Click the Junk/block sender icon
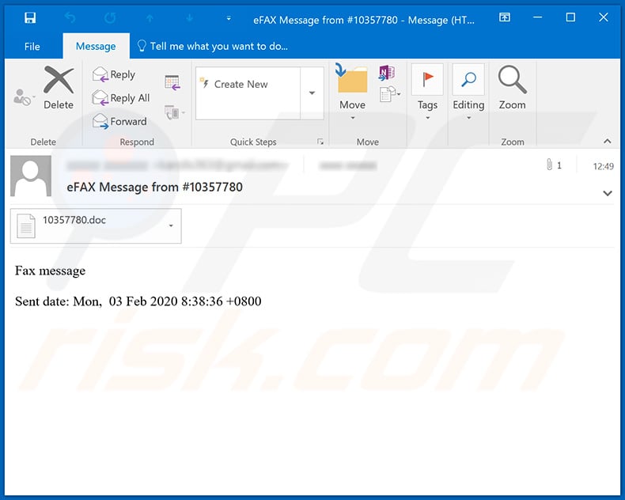The width and height of the screenshot is (625, 500). click(x=23, y=97)
